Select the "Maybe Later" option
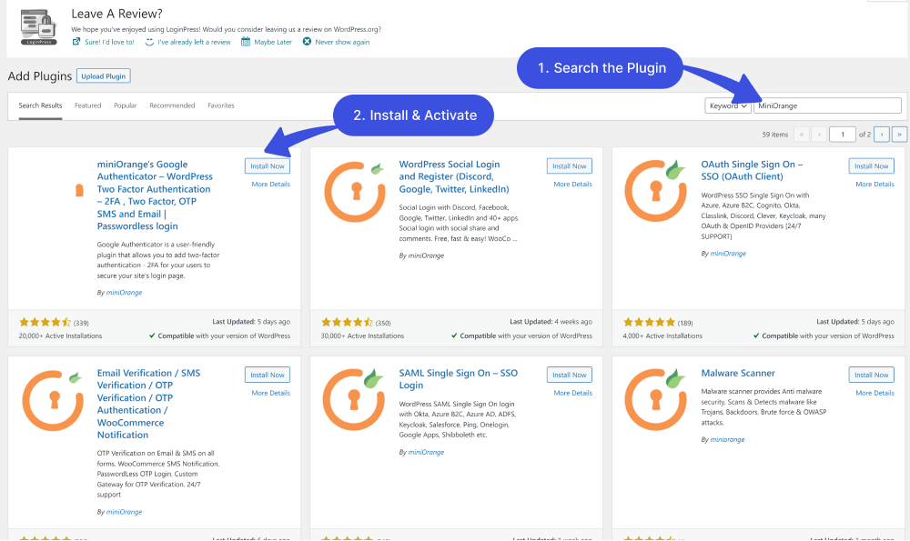The height and width of the screenshot is (541, 910). click(267, 42)
